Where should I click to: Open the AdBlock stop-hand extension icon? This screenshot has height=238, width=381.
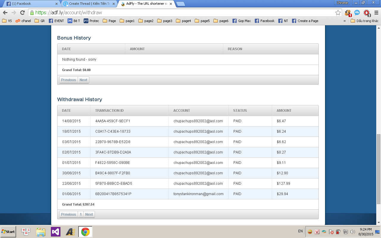pyautogui.click(x=367, y=13)
